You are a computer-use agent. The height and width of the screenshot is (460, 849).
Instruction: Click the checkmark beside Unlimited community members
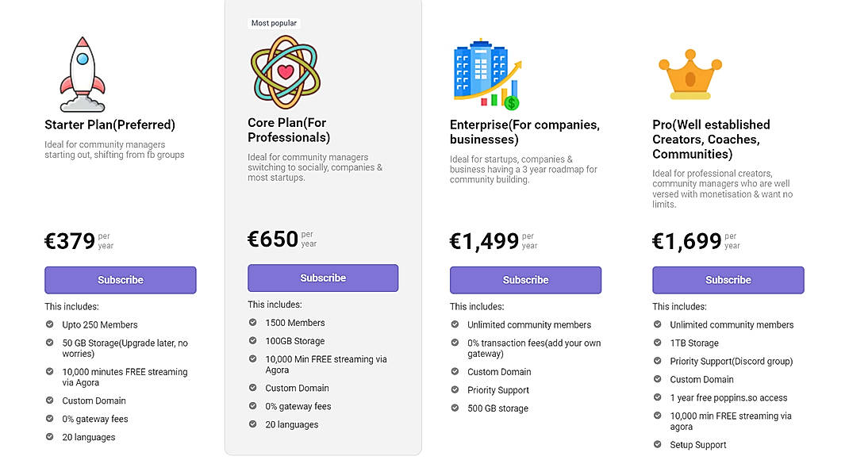pyautogui.click(x=455, y=324)
